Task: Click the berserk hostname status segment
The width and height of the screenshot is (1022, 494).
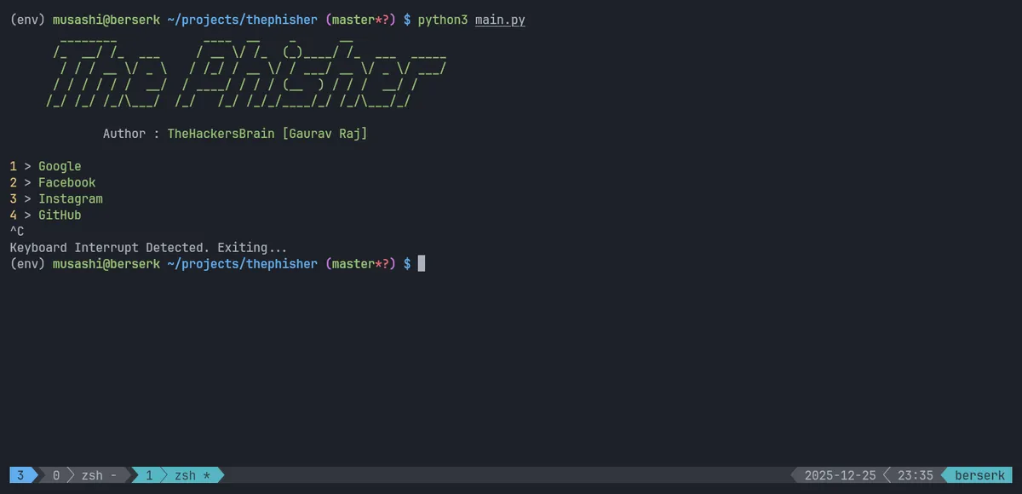Action: pos(979,475)
